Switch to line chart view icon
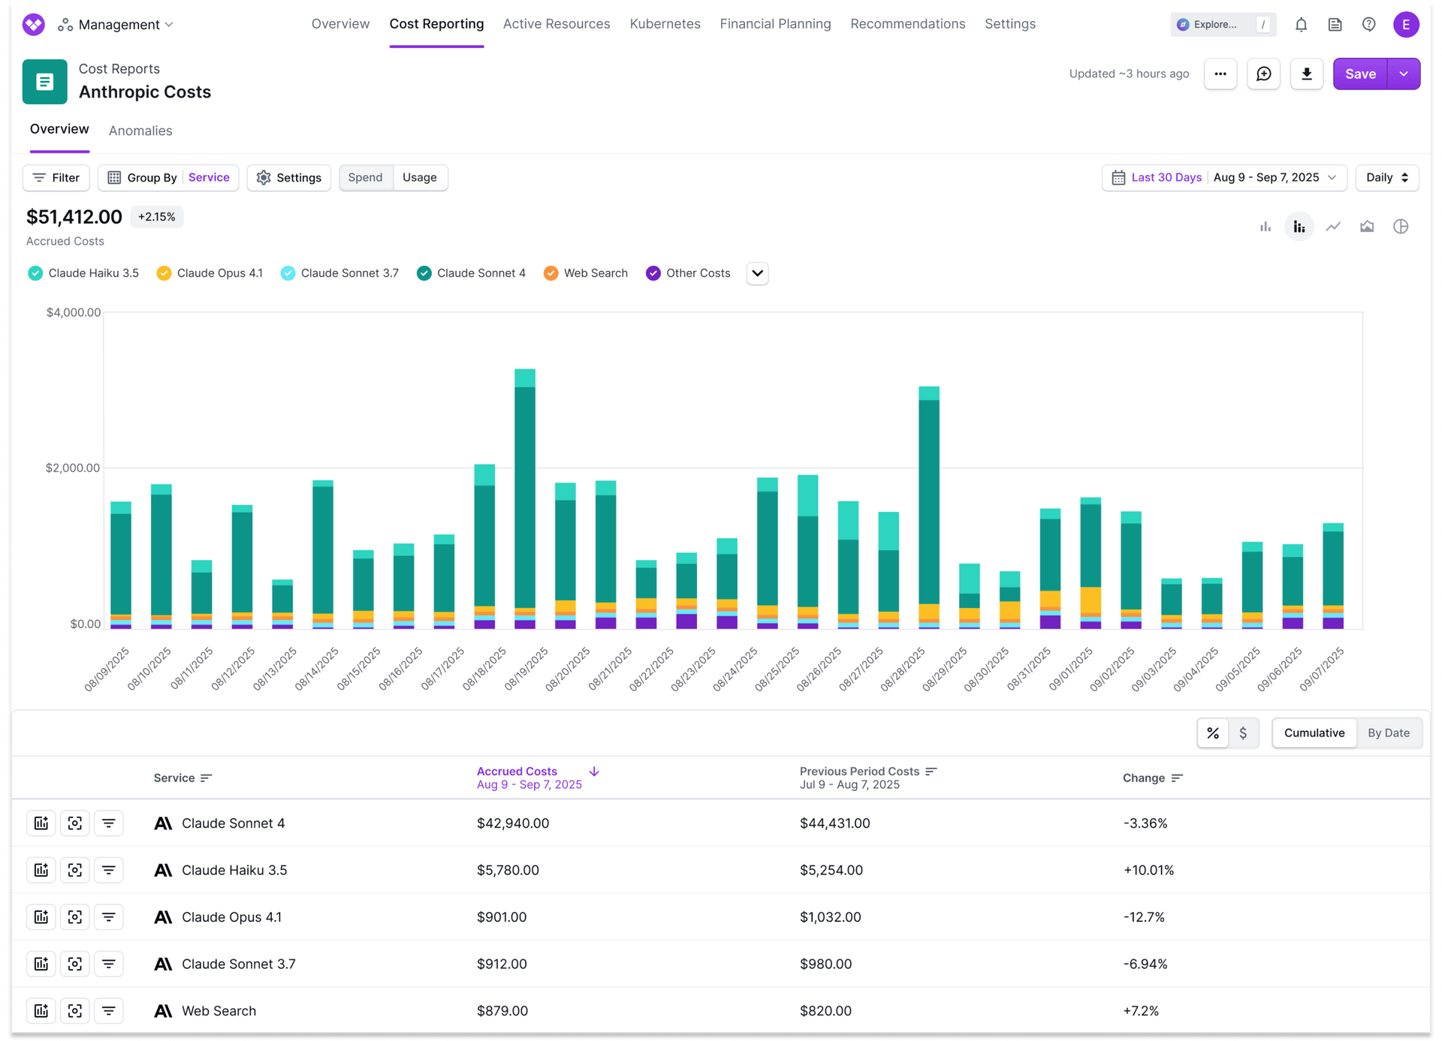The width and height of the screenshot is (1442, 1041). pos(1333,227)
